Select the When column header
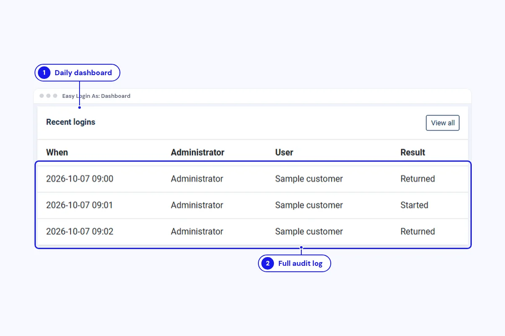Image resolution: width=505 pixels, height=336 pixels. click(57, 152)
